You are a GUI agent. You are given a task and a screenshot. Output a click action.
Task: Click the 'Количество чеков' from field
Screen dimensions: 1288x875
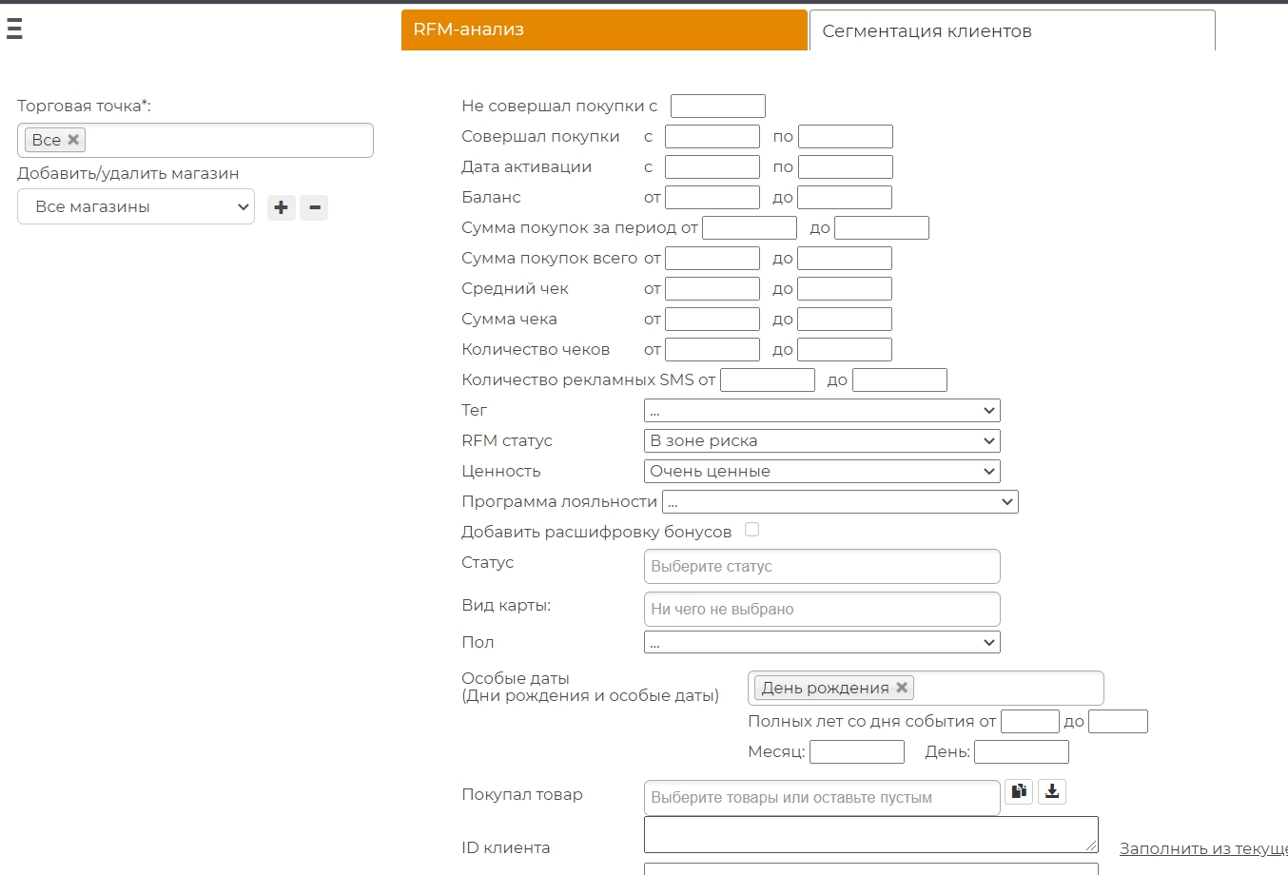(x=712, y=350)
